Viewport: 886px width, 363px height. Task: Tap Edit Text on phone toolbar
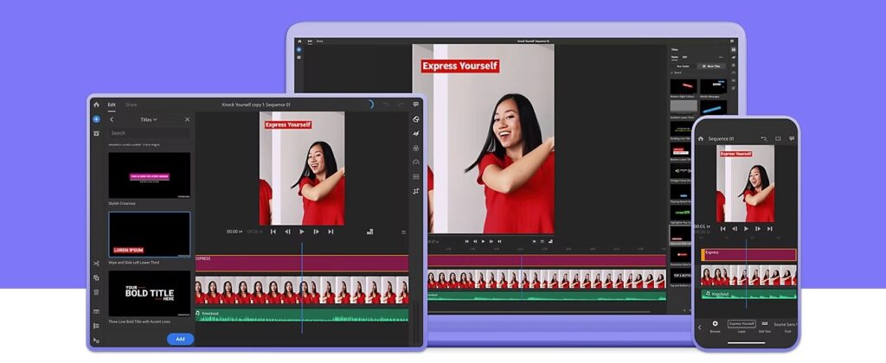coord(765,326)
